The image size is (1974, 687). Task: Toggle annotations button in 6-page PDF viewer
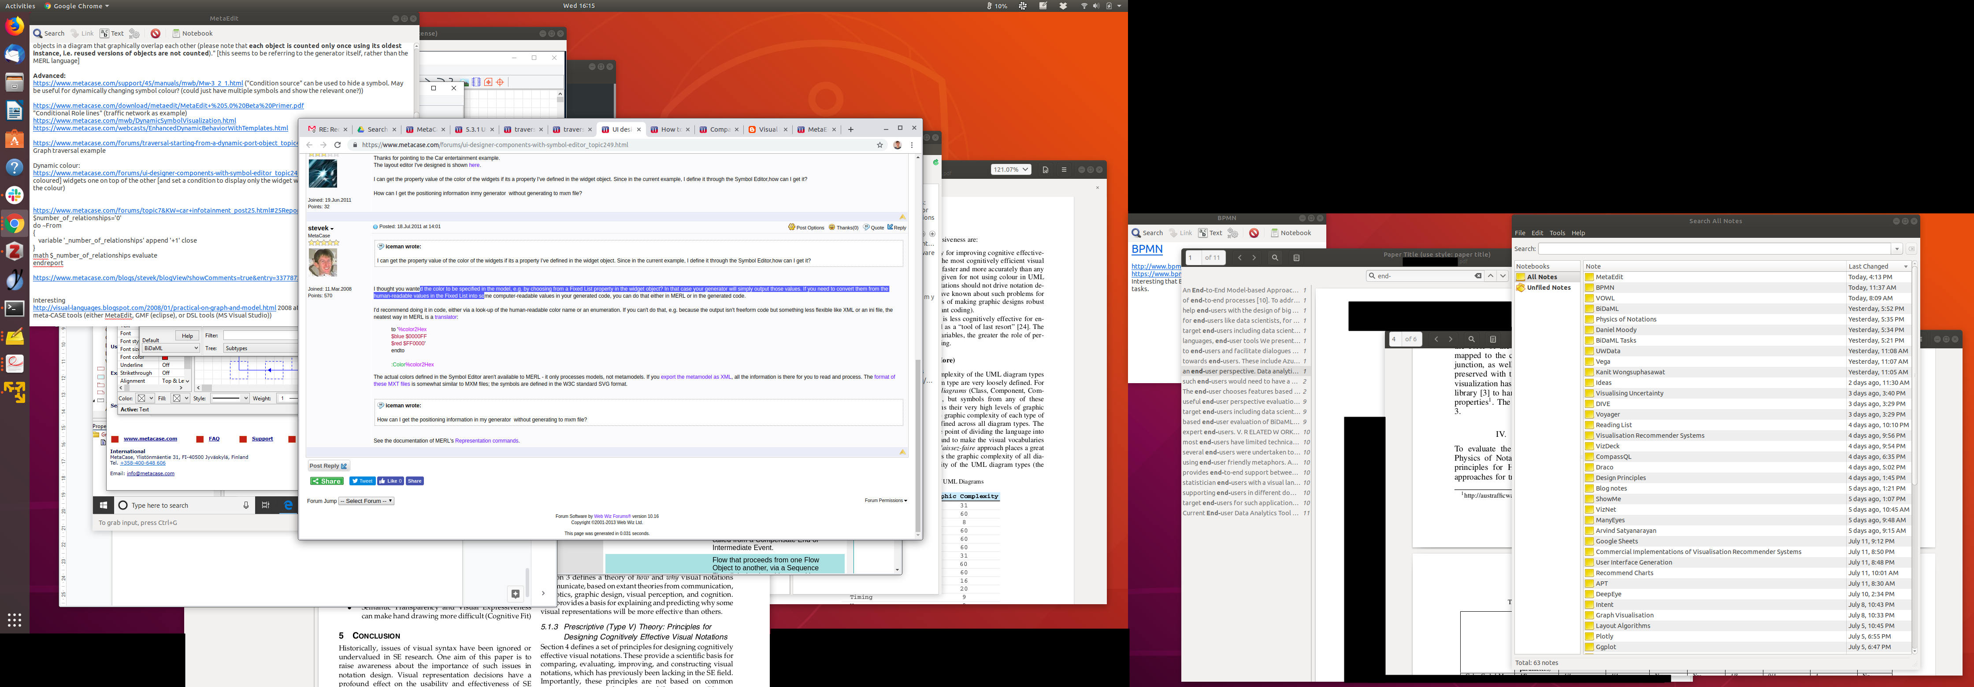click(x=1493, y=339)
